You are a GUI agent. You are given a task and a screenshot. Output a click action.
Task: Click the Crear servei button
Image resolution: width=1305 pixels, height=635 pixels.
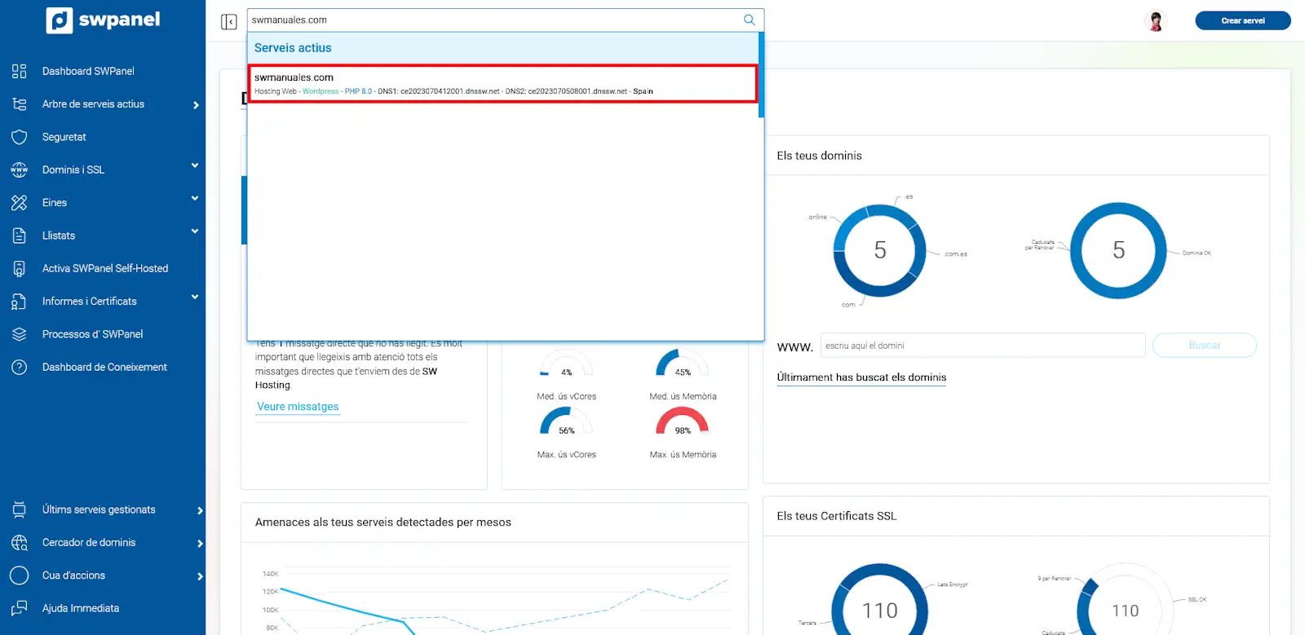point(1243,20)
